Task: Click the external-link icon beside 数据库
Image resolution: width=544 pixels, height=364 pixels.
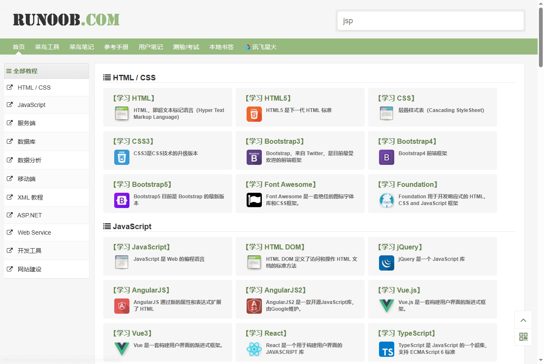Action: pos(10,142)
